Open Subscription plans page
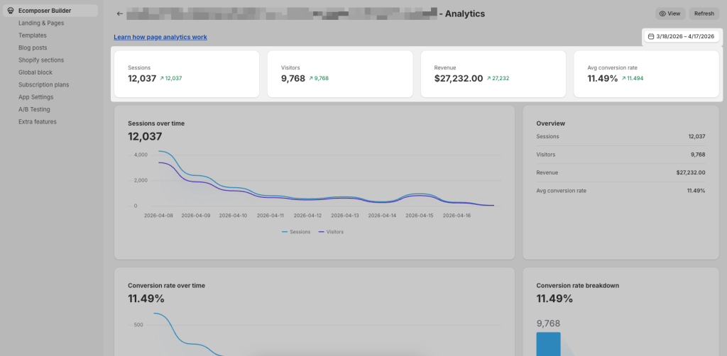727x356 pixels. tap(43, 84)
